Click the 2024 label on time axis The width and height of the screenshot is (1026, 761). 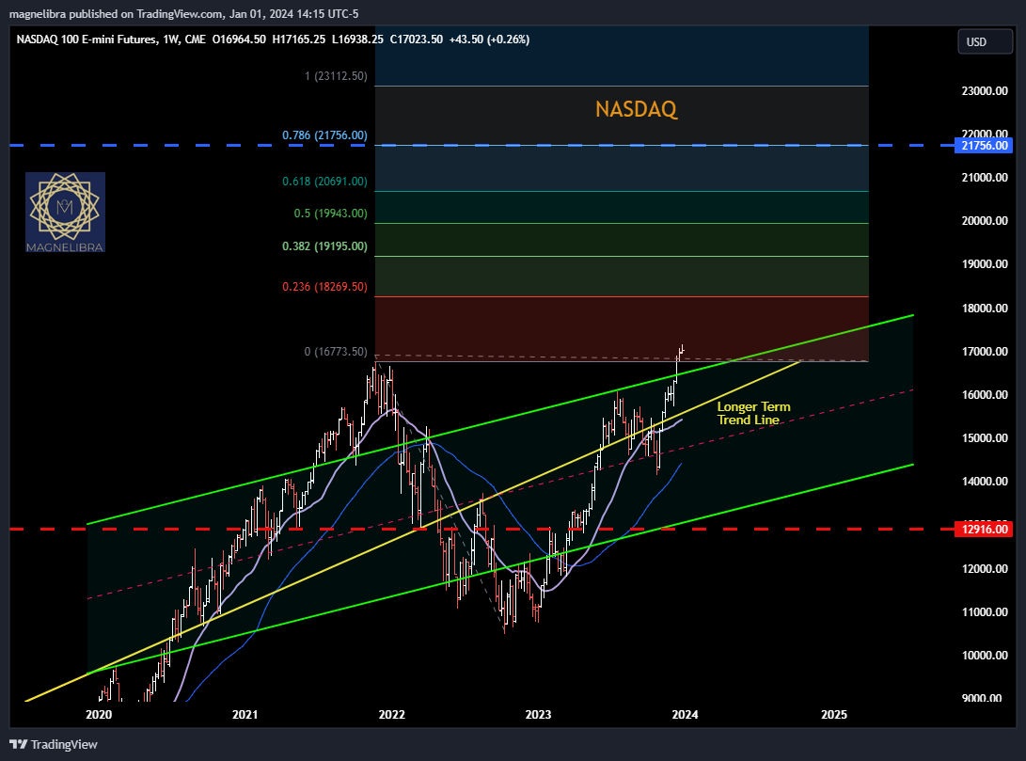pos(685,715)
